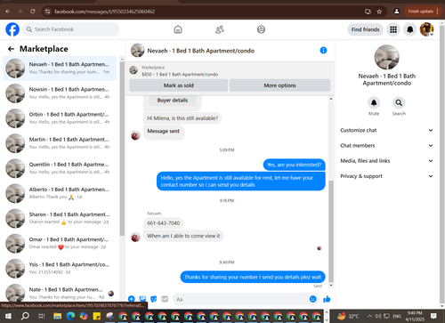Viewport: 445px width, 323px height.
Task: Open Ysis conversation in chat list
Action: (x=60, y=268)
